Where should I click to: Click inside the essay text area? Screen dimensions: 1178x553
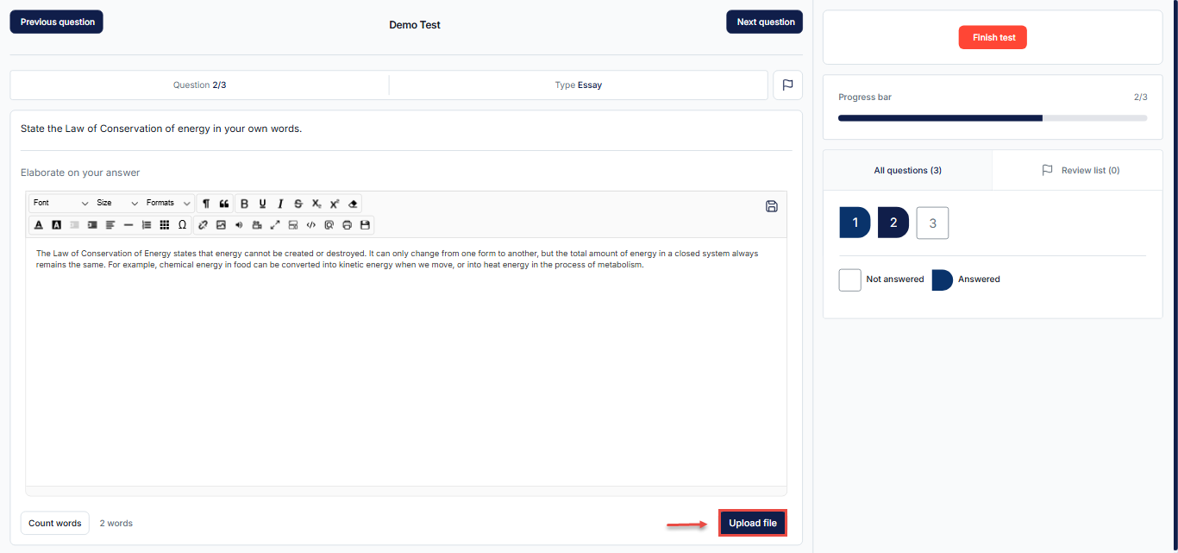point(406,362)
